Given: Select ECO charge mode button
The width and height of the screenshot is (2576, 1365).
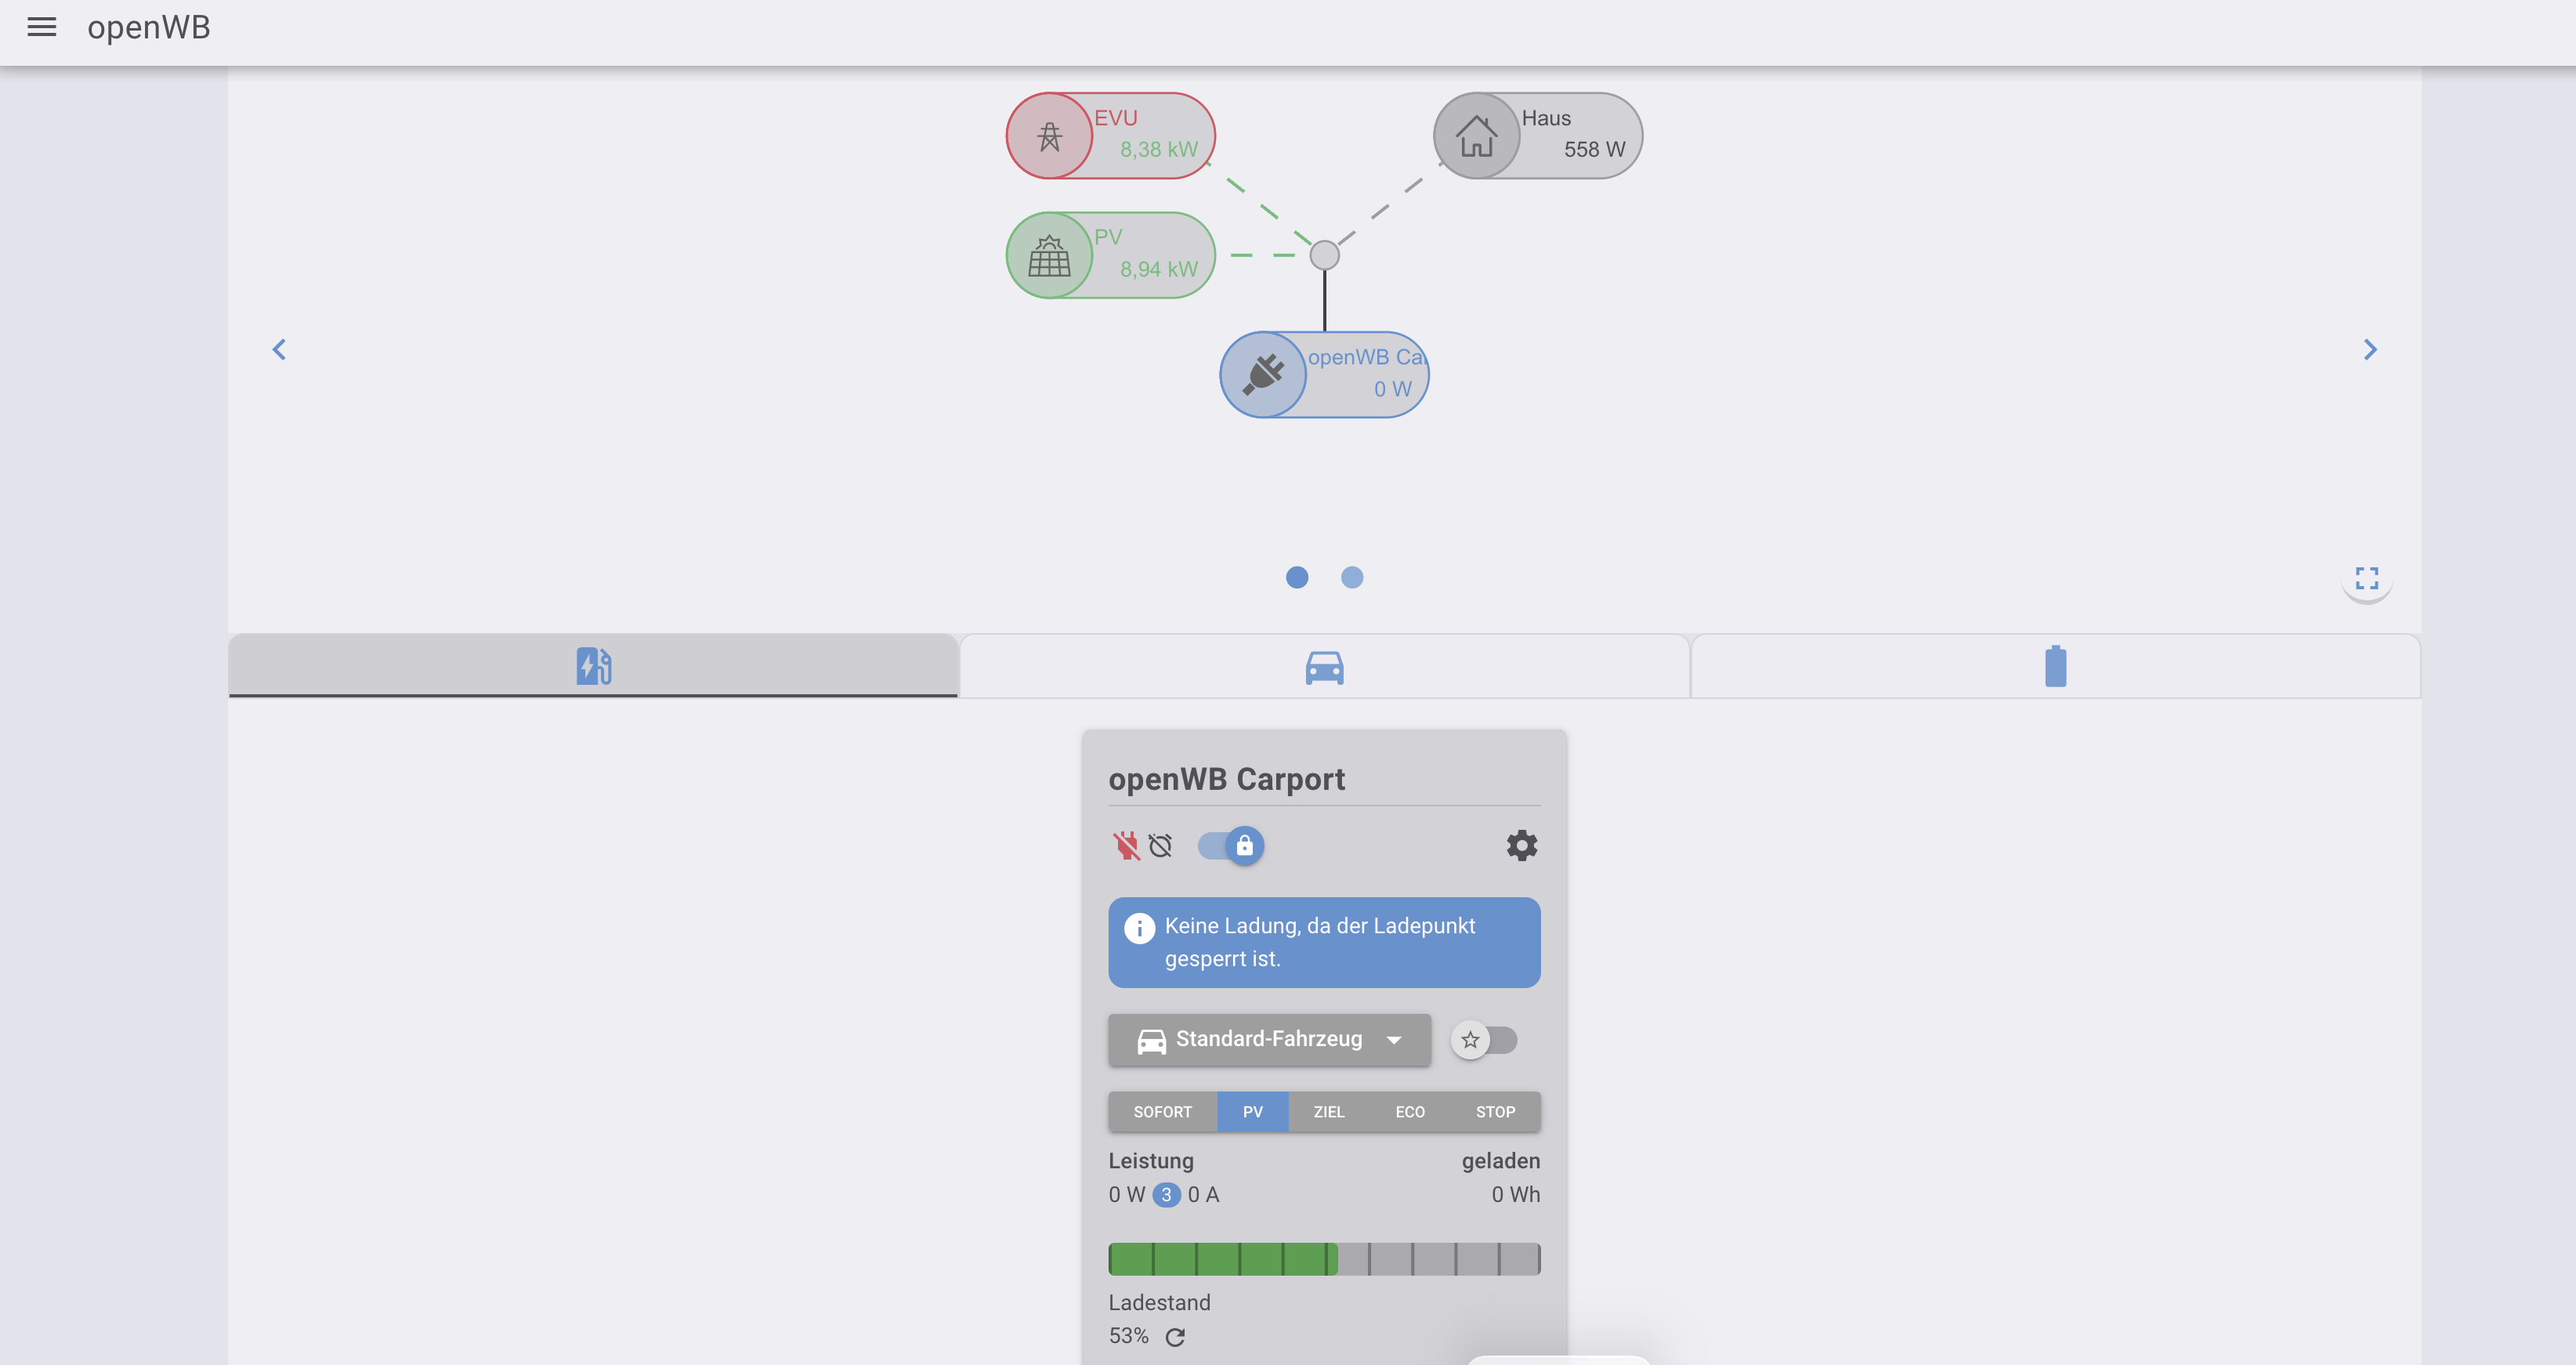Looking at the screenshot, I should tap(1409, 1112).
